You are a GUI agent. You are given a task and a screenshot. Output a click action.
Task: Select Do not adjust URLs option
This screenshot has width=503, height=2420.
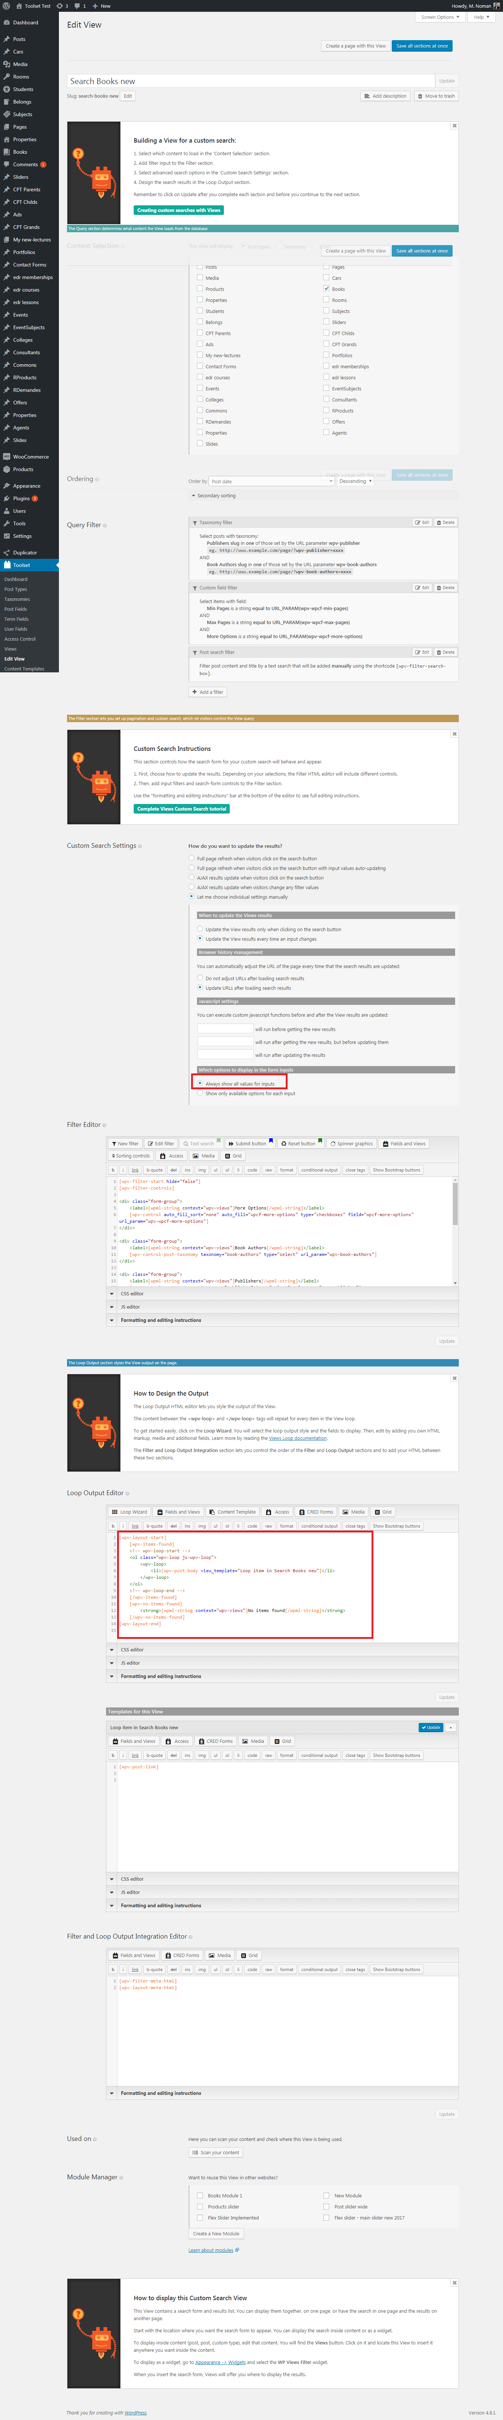(x=200, y=978)
